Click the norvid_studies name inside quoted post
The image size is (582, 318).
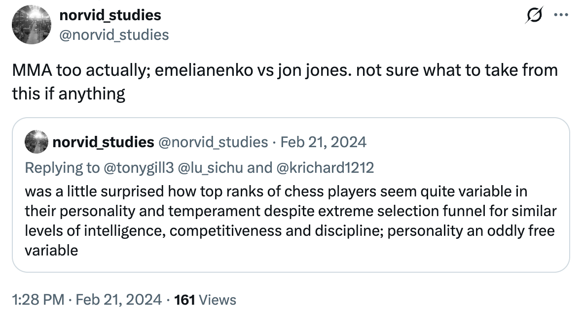(103, 143)
